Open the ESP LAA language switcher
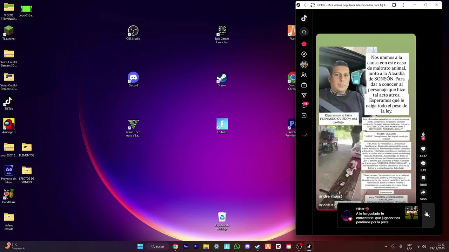This screenshot has width=449, height=252. click(x=410, y=246)
